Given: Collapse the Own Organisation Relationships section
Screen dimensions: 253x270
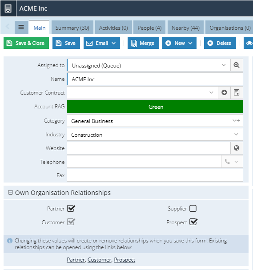Looking at the screenshot, I should [10, 192].
